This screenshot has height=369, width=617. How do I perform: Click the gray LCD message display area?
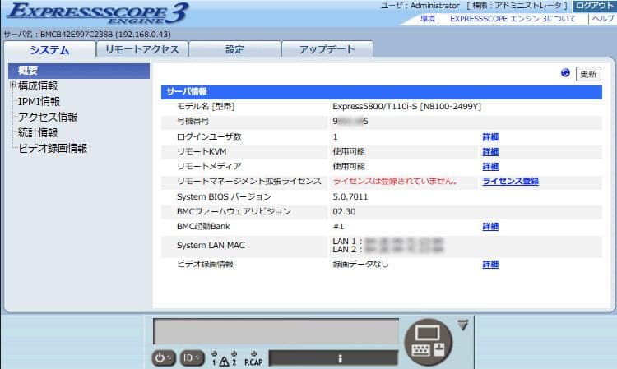tap(276, 331)
